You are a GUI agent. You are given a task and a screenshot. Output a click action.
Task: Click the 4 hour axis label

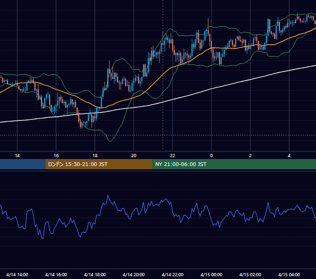289,156
